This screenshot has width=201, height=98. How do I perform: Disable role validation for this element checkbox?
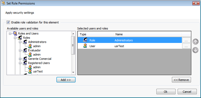(8, 22)
